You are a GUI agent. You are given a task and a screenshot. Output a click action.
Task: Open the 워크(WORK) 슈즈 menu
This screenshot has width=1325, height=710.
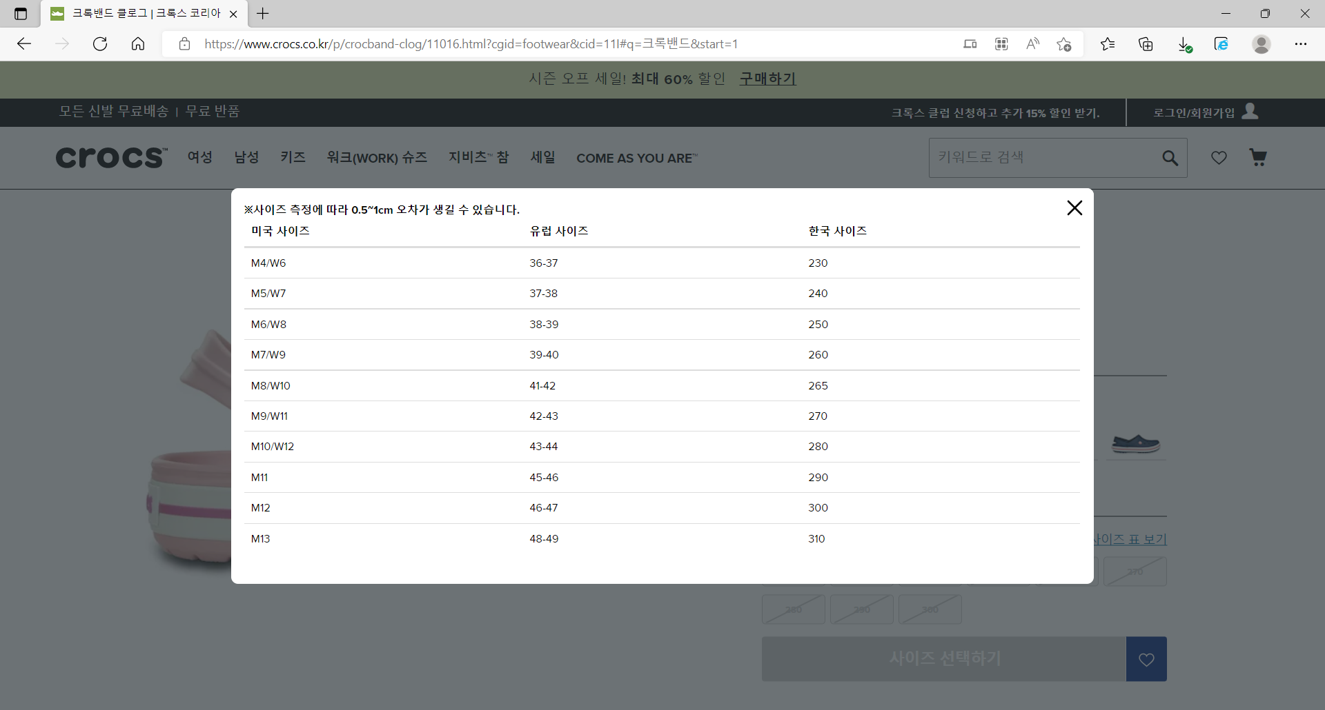pyautogui.click(x=377, y=158)
